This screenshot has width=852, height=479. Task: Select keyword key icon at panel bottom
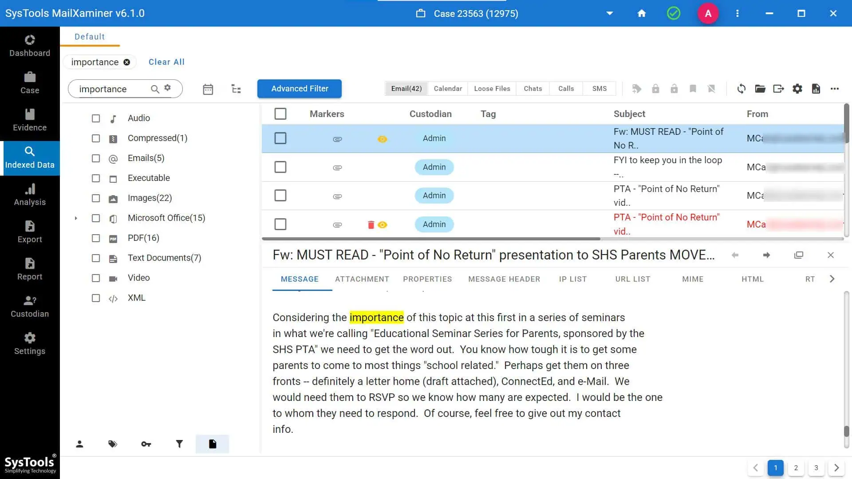click(146, 444)
